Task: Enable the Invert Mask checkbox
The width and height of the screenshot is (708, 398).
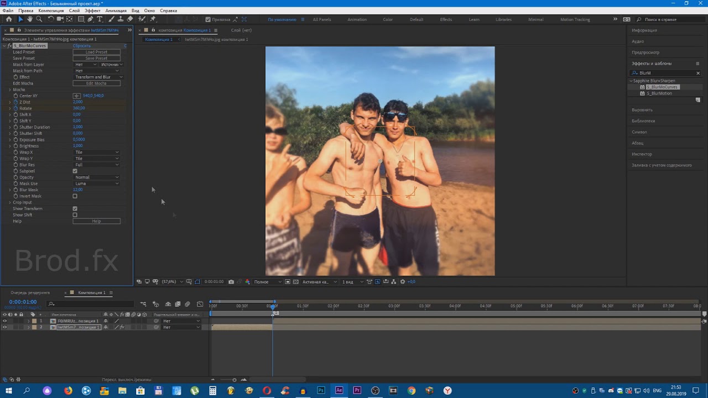Action: coord(75,196)
